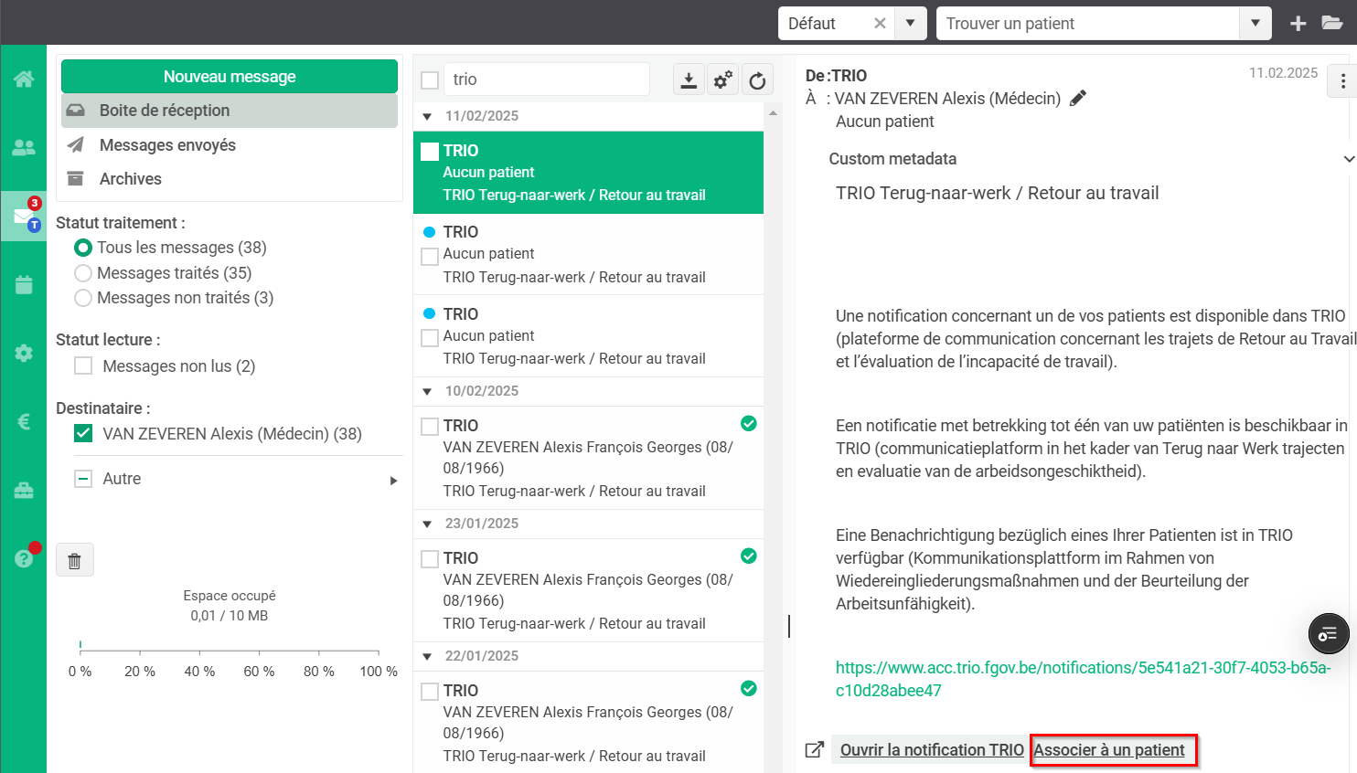Open the calendar sidebar icon

(24, 285)
